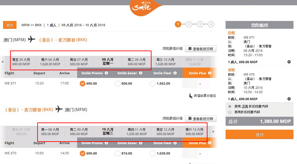Select return date 周一 08 八月
Viewport: 297px width, 164px height.
pyautogui.click(x=50, y=132)
